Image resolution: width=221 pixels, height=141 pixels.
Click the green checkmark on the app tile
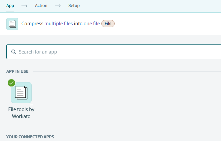pyautogui.click(x=11, y=83)
